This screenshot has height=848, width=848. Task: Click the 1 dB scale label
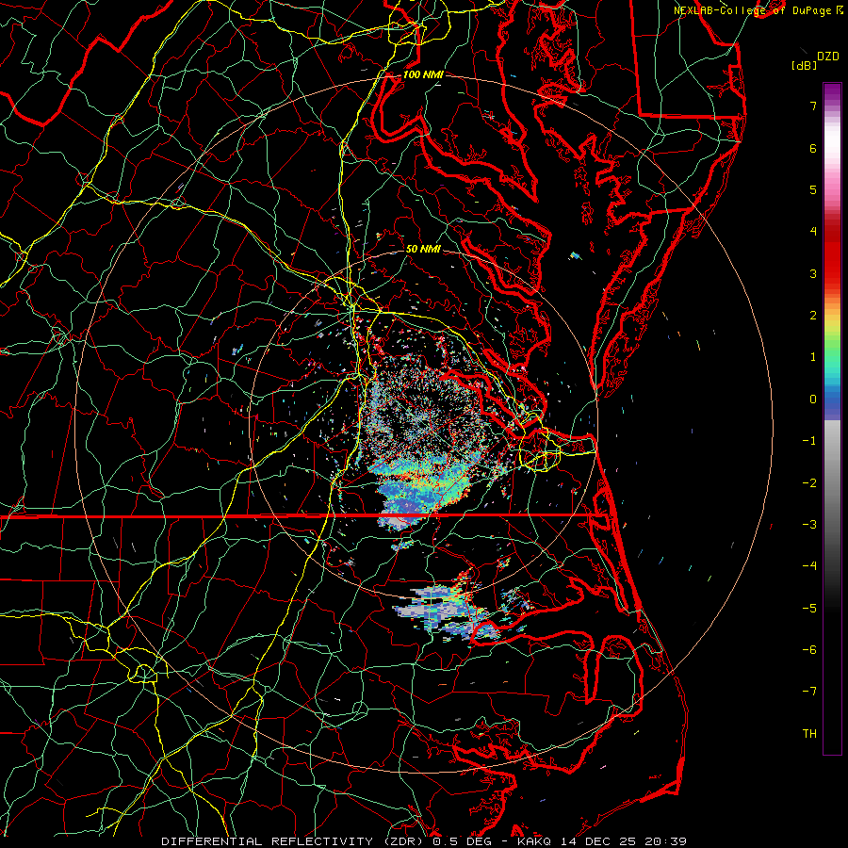point(813,357)
